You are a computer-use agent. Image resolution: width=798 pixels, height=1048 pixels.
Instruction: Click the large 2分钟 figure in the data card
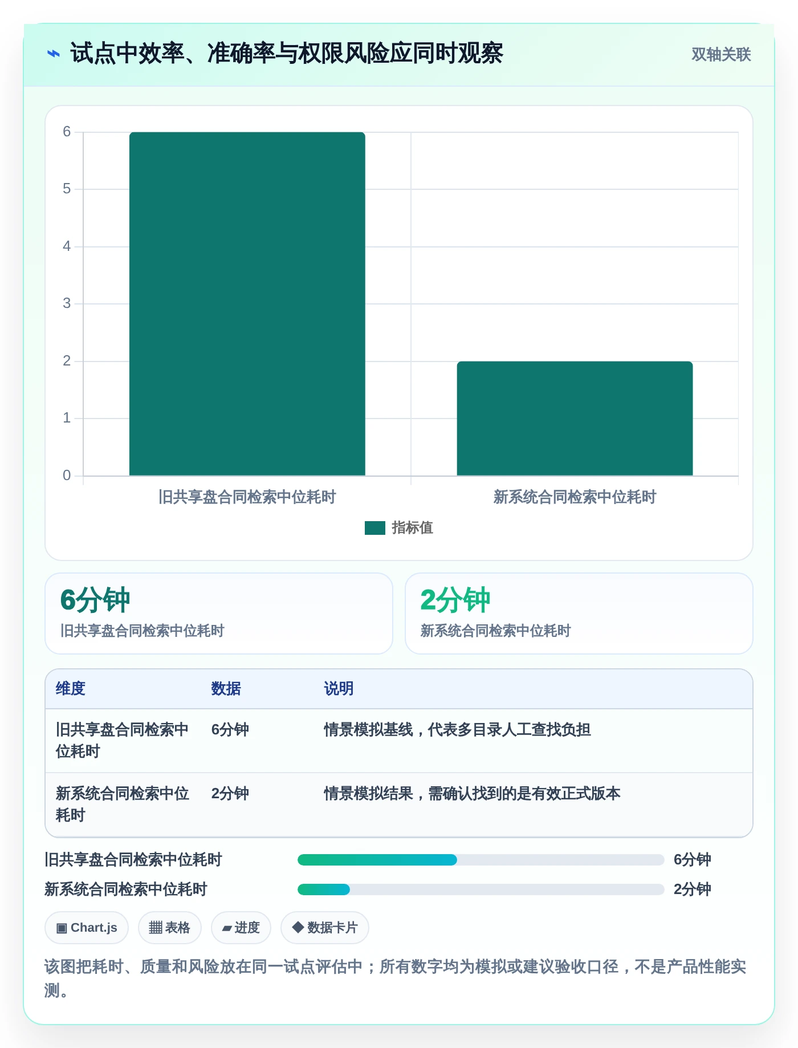point(455,600)
